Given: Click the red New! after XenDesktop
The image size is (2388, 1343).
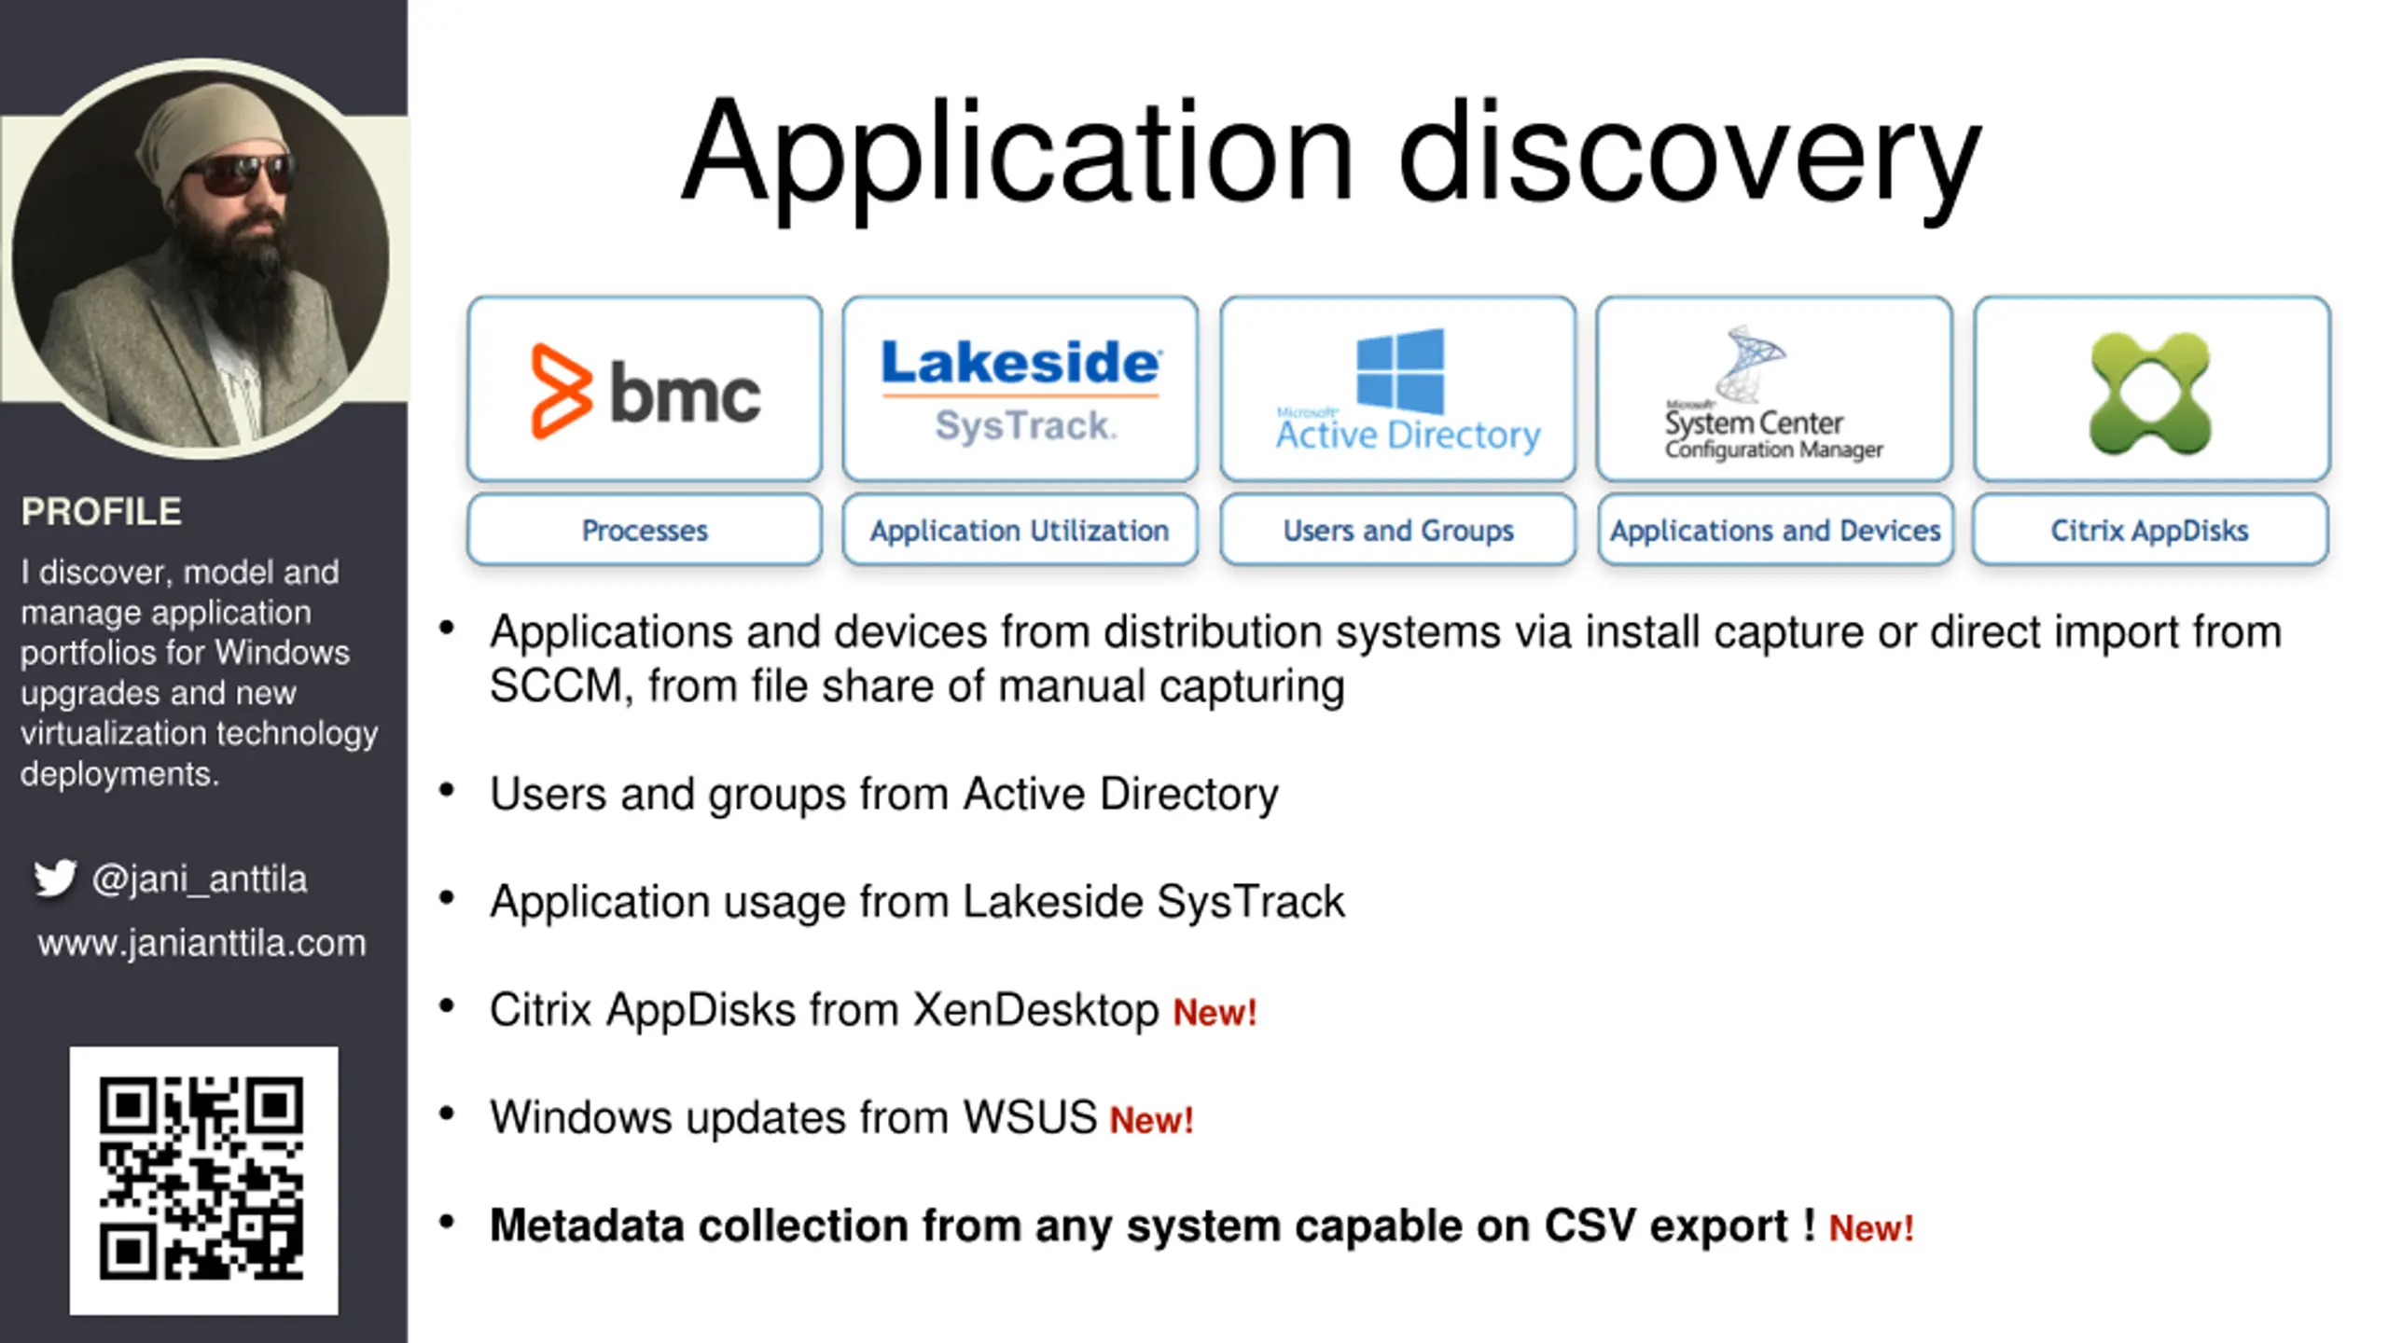Looking at the screenshot, I should click(x=1215, y=1013).
